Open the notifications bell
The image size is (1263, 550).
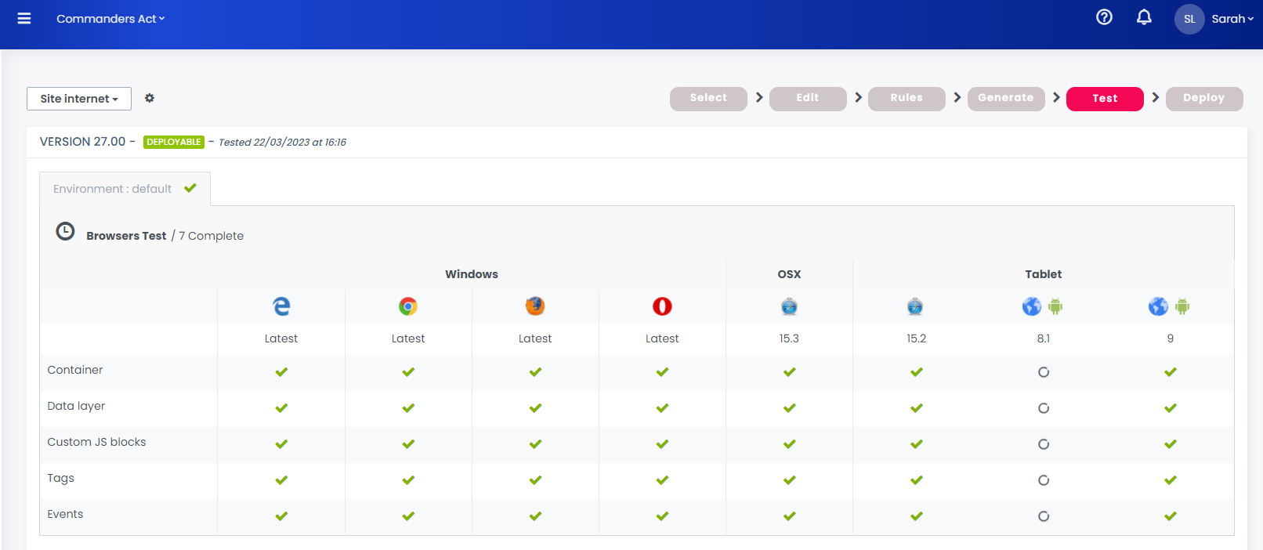click(1144, 17)
